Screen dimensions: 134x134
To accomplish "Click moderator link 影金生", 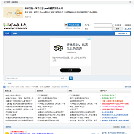I will (x=123, y=127).
